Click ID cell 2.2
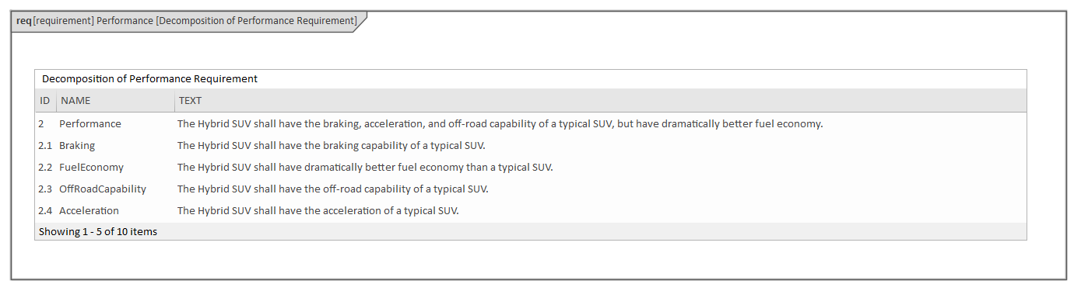The width and height of the screenshot is (1081, 291). point(45,168)
